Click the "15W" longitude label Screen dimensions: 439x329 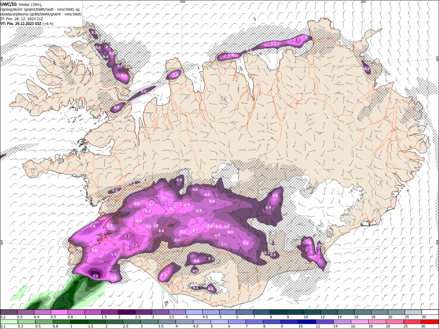point(363,2)
